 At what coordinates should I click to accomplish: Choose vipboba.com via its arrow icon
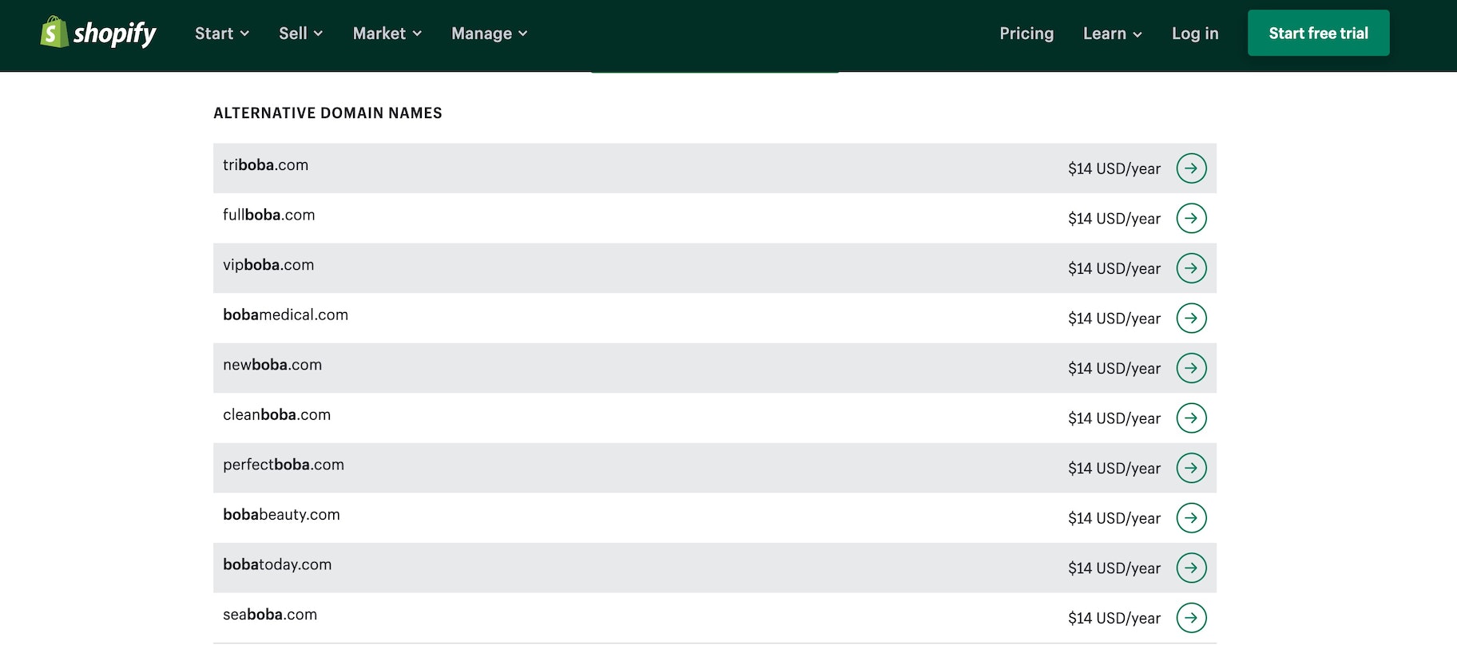(1191, 268)
